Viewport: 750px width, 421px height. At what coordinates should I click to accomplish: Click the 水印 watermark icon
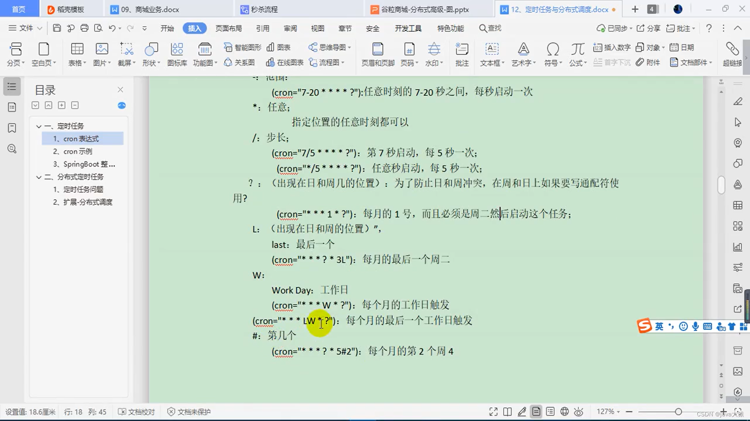(x=434, y=50)
